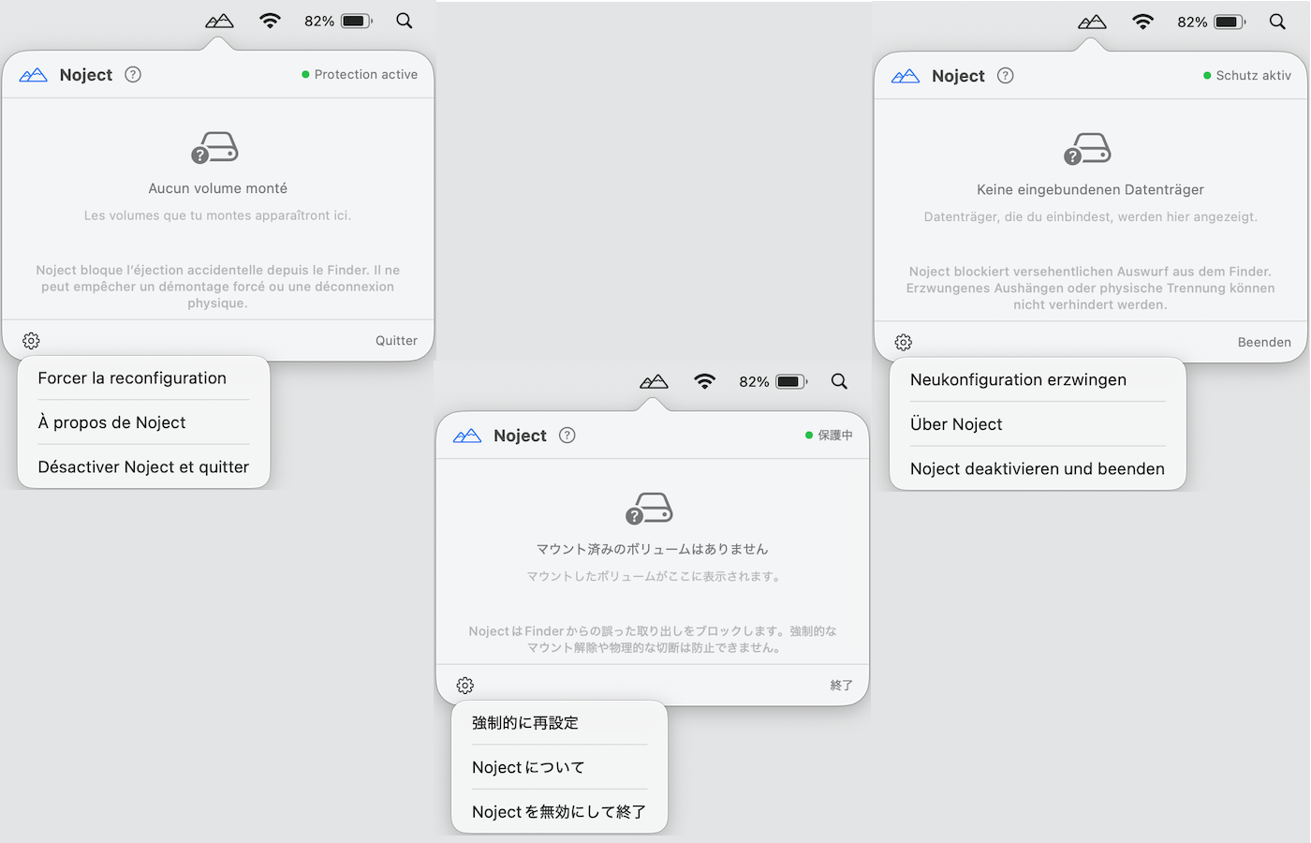Click the 'マウント済みのボリュームはありません' heading

tap(652, 549)
